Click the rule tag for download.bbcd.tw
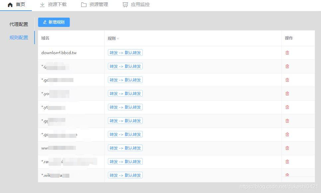Viewport: 321px width, 193px height. [x=125, y=53]
